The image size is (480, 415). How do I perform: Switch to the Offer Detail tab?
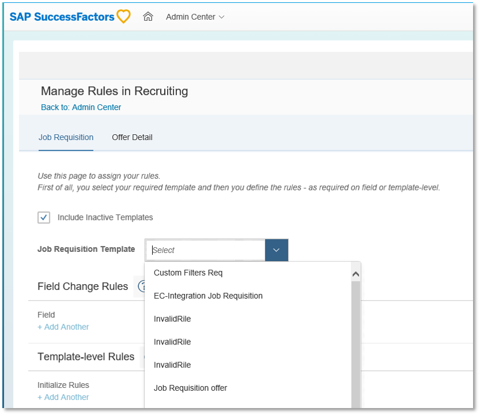132,137
